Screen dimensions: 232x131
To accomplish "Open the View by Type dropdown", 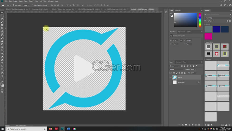I will 209,21.
